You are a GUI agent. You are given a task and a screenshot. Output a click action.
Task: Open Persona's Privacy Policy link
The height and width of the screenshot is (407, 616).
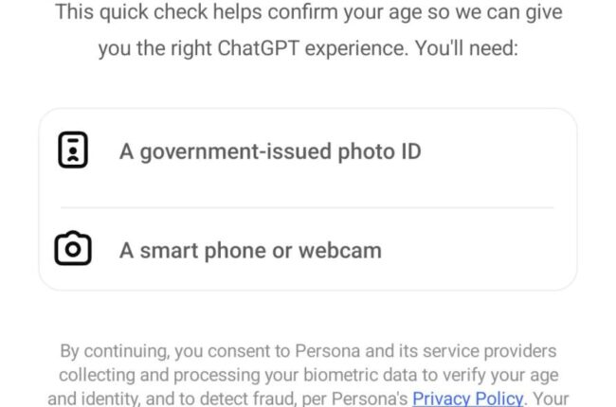467,398
